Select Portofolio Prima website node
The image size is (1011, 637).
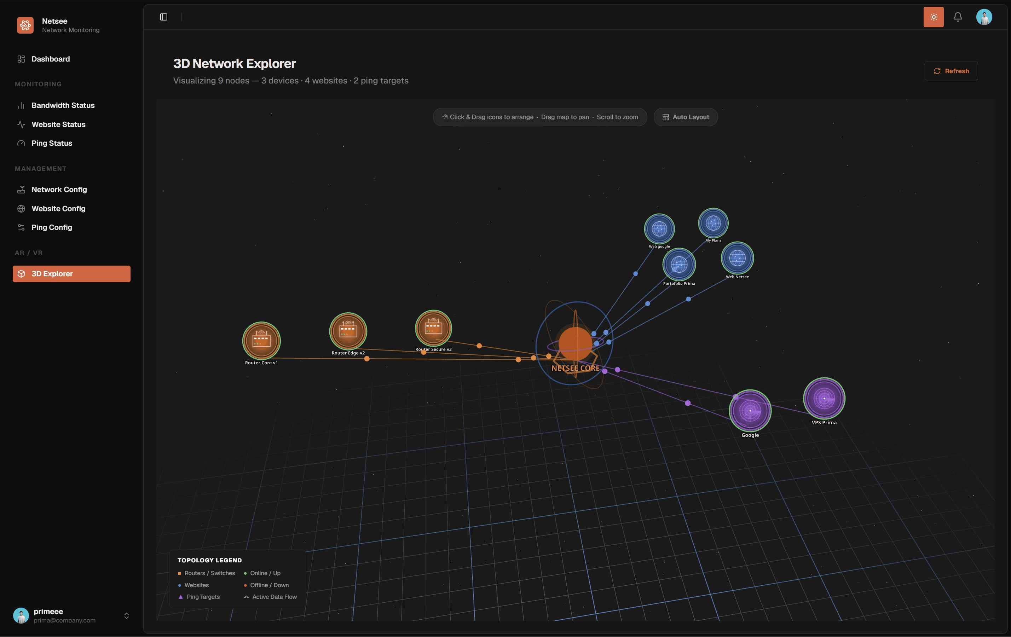(x=679, y=265)
